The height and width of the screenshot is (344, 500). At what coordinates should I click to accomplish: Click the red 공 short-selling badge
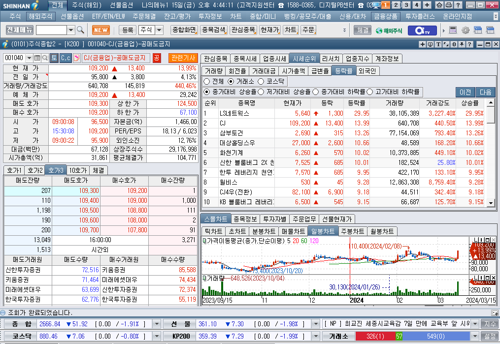pyautogui.click(x=157, y=58)
